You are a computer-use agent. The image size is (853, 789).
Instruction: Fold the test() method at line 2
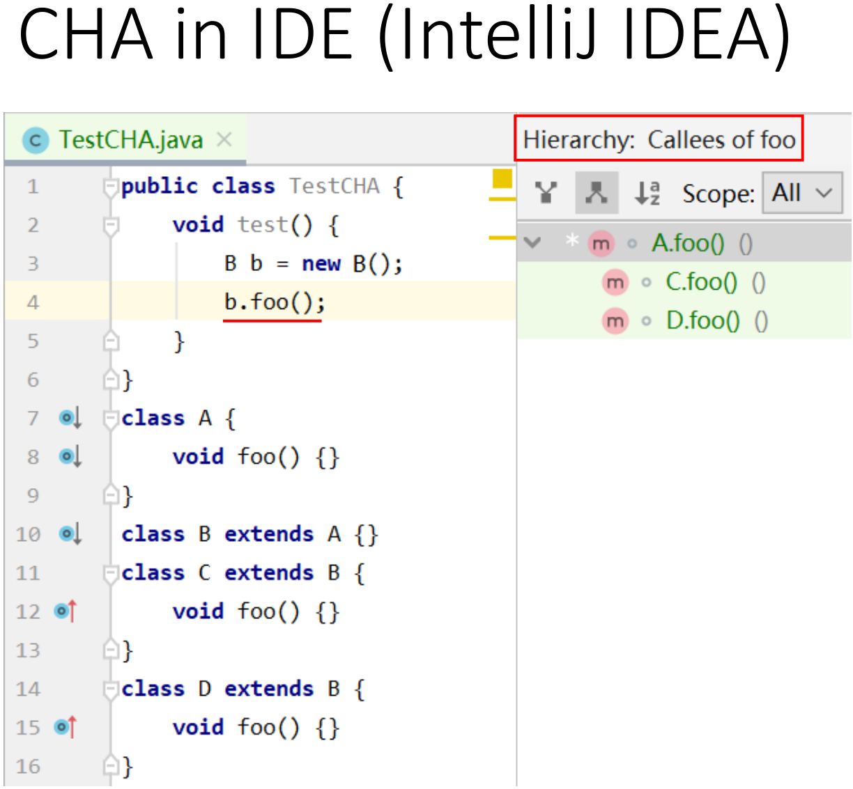(x=111, y=226)
